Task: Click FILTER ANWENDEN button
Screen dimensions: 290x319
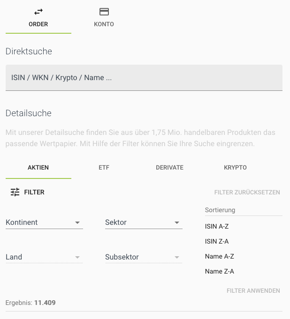Action: pyautogui.click(x=253, y=291)
